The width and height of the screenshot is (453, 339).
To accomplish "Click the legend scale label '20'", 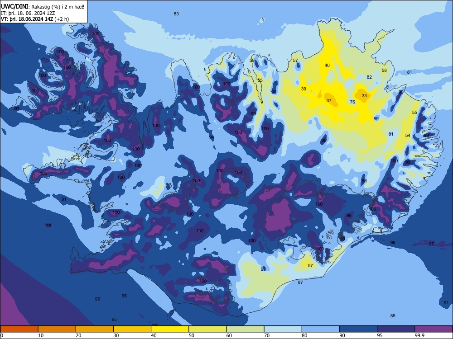I will [x=78, y=335].
